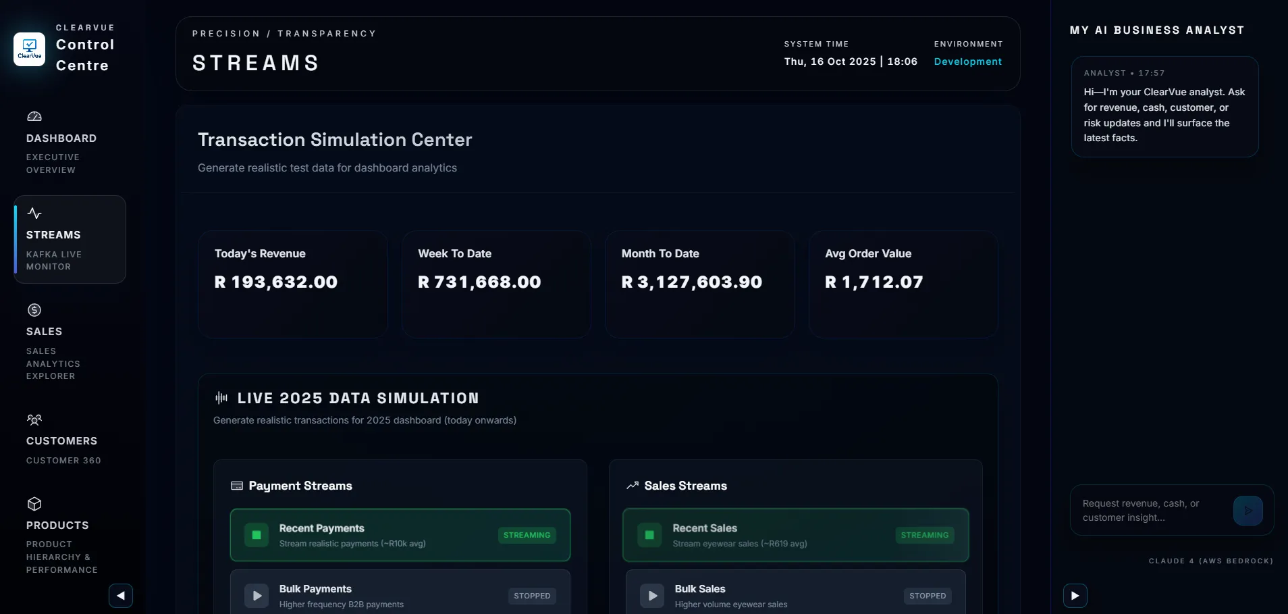Click the Claude 4 (AWS Bedrock) label
1288x614 pixels.
pyautogui.click(x=1211, y=561)
